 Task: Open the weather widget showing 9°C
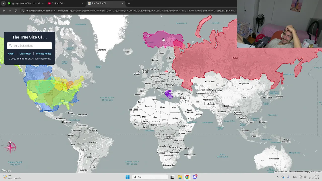(x=12, y=177)
